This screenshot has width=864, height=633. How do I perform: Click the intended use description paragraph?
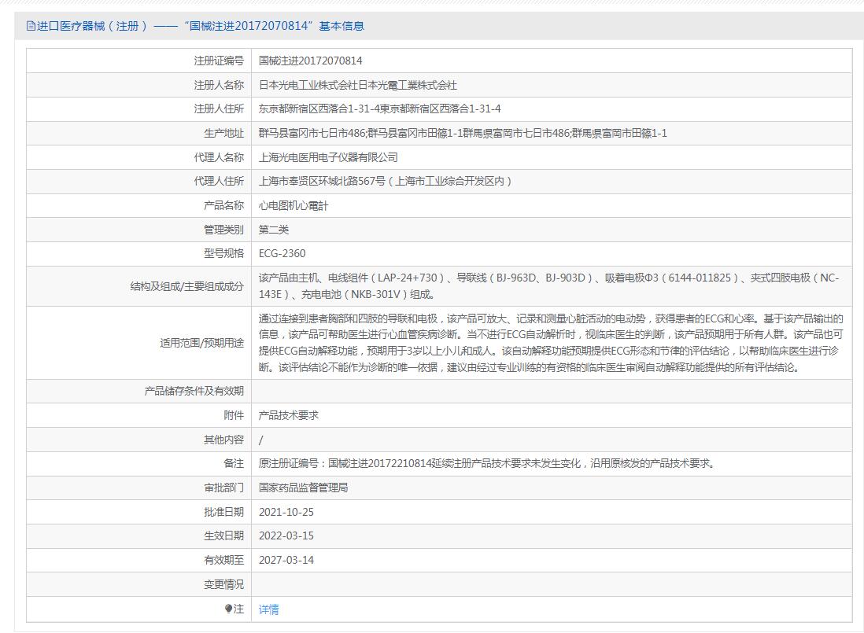click(x=550, y=343)
